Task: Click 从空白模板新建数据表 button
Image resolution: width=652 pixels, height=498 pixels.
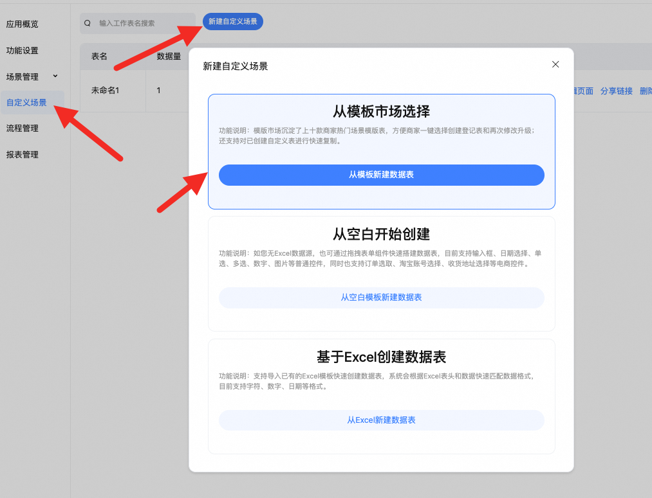Action: (381, 298)
